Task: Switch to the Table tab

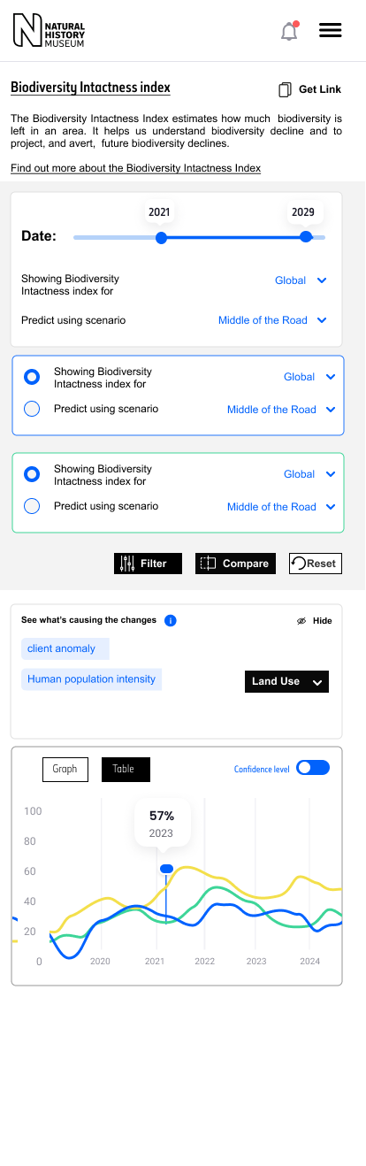Action: (126, 770)
